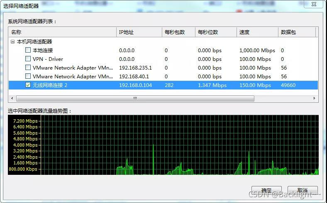Click the 本机网络适配器 group label

click(34, 42)
